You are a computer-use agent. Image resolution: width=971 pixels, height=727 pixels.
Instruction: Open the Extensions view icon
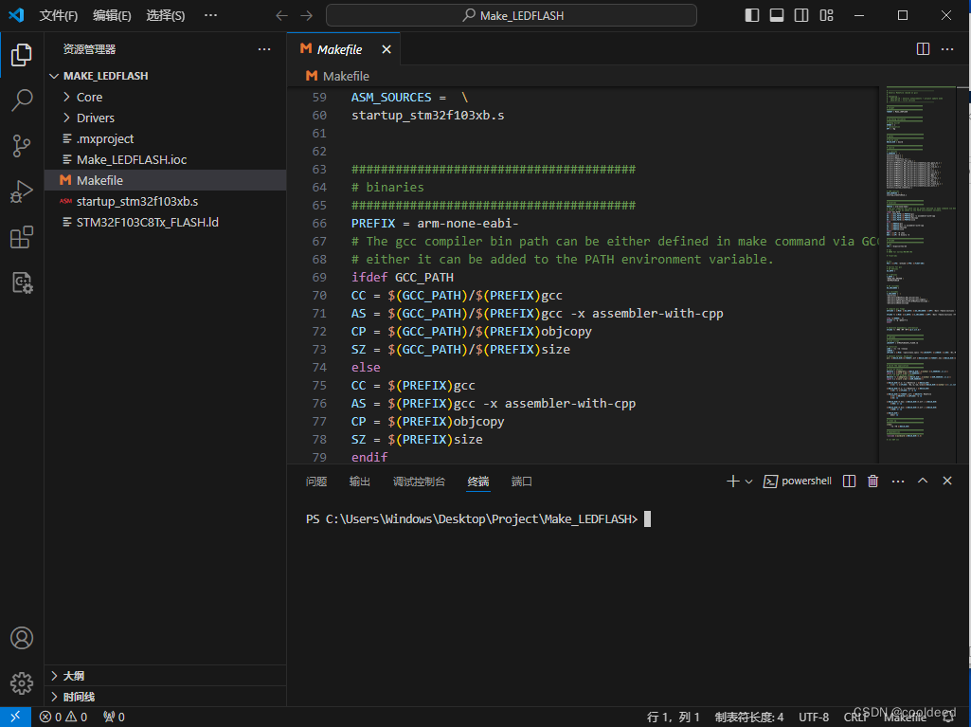point(22,237)
